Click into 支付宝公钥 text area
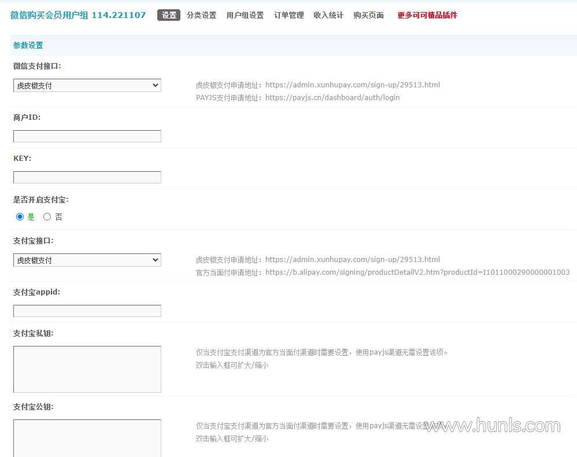Image resolution: width=577 pixels, height=457 pixels. 87,438
